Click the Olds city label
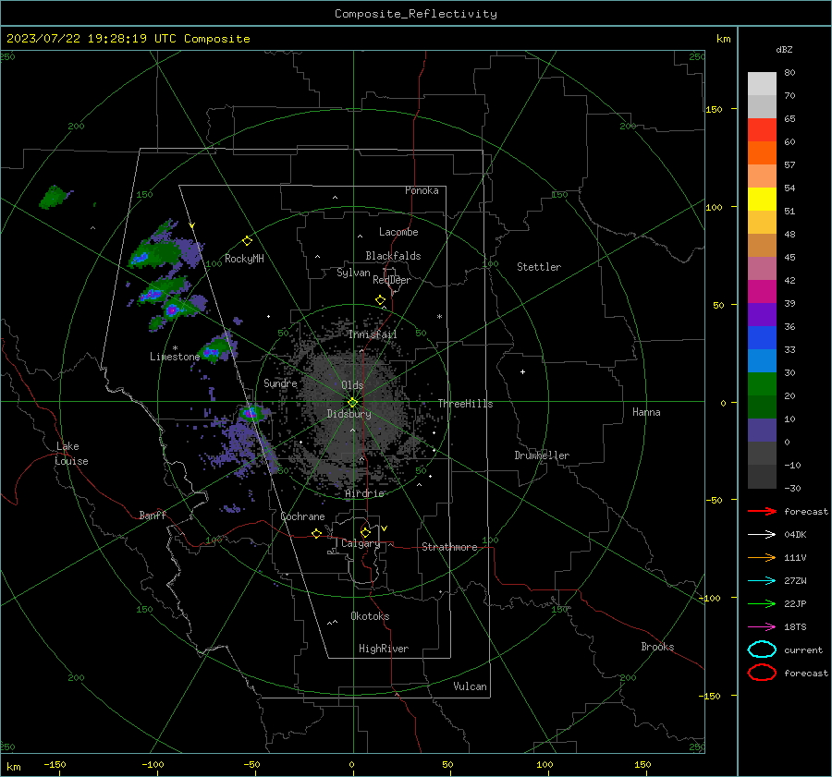This screenshot has height=777, width=832. (x=352, y=385)
